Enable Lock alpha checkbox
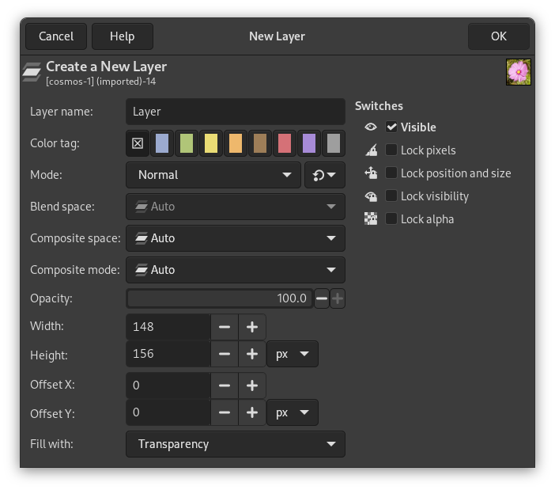 pyautogui.click(x=391, y=219)
